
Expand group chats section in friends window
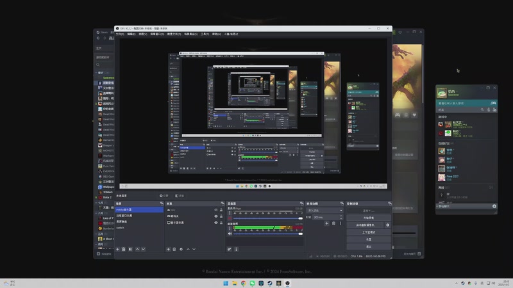(444, 206)
